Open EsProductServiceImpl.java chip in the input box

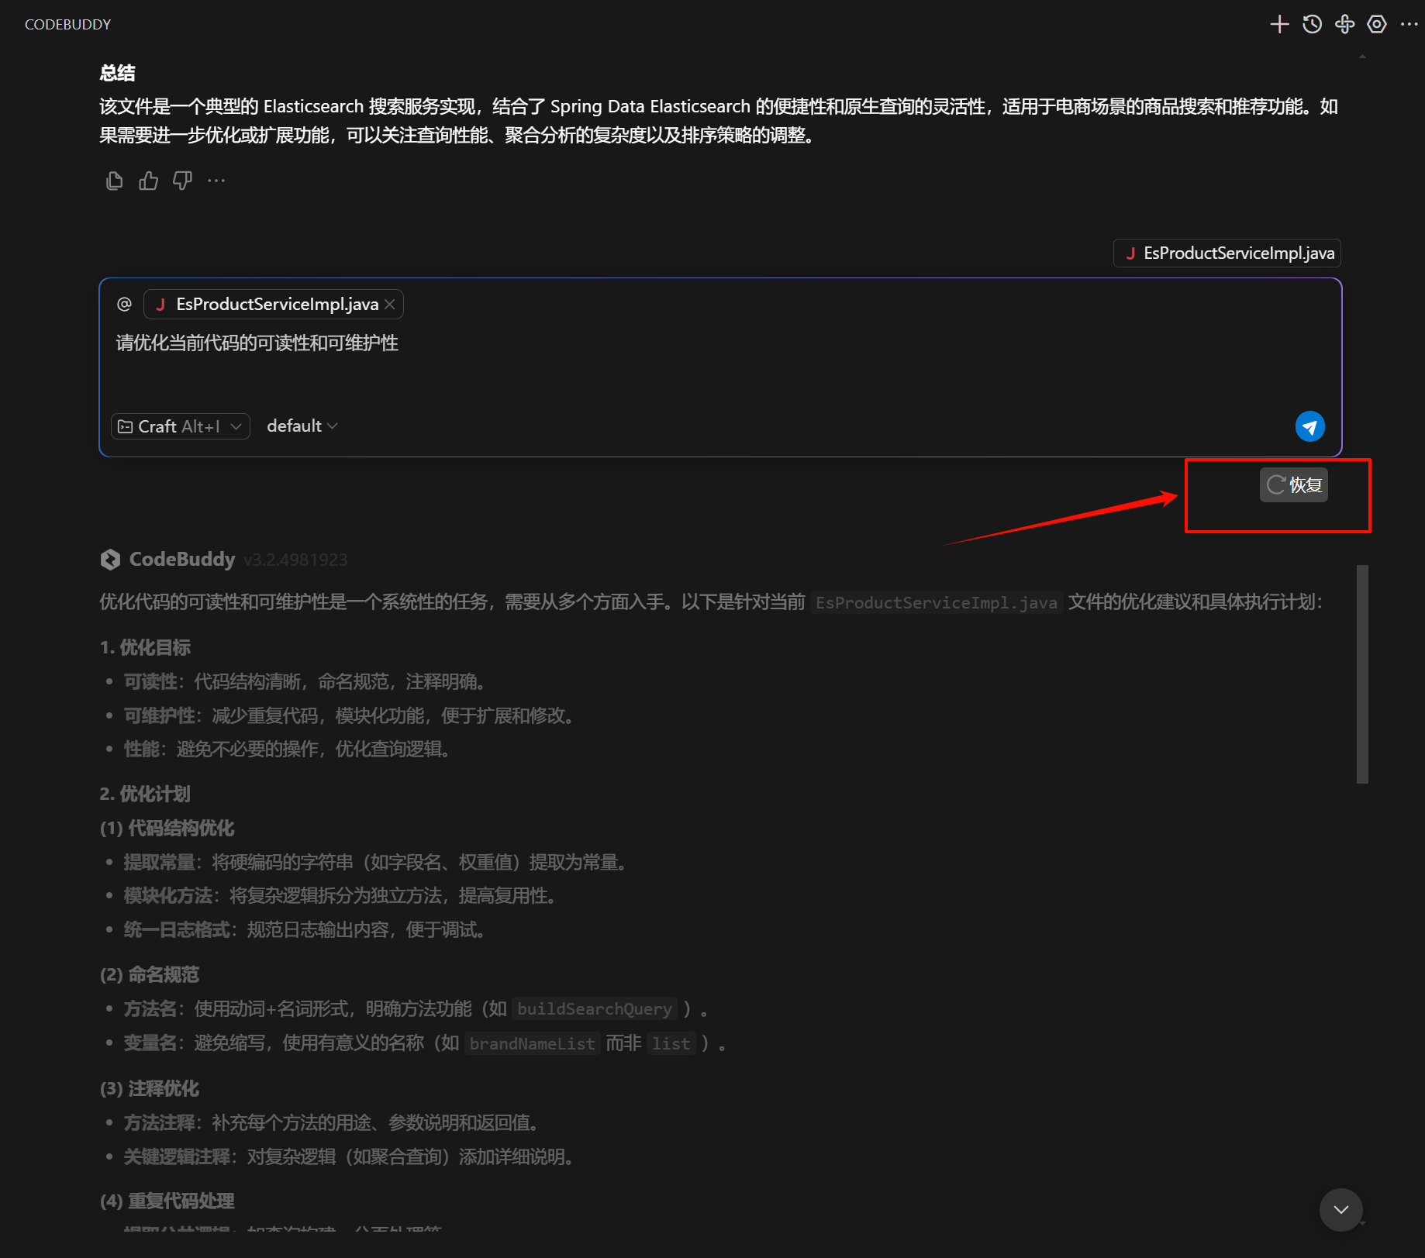[x=276, y=304]
